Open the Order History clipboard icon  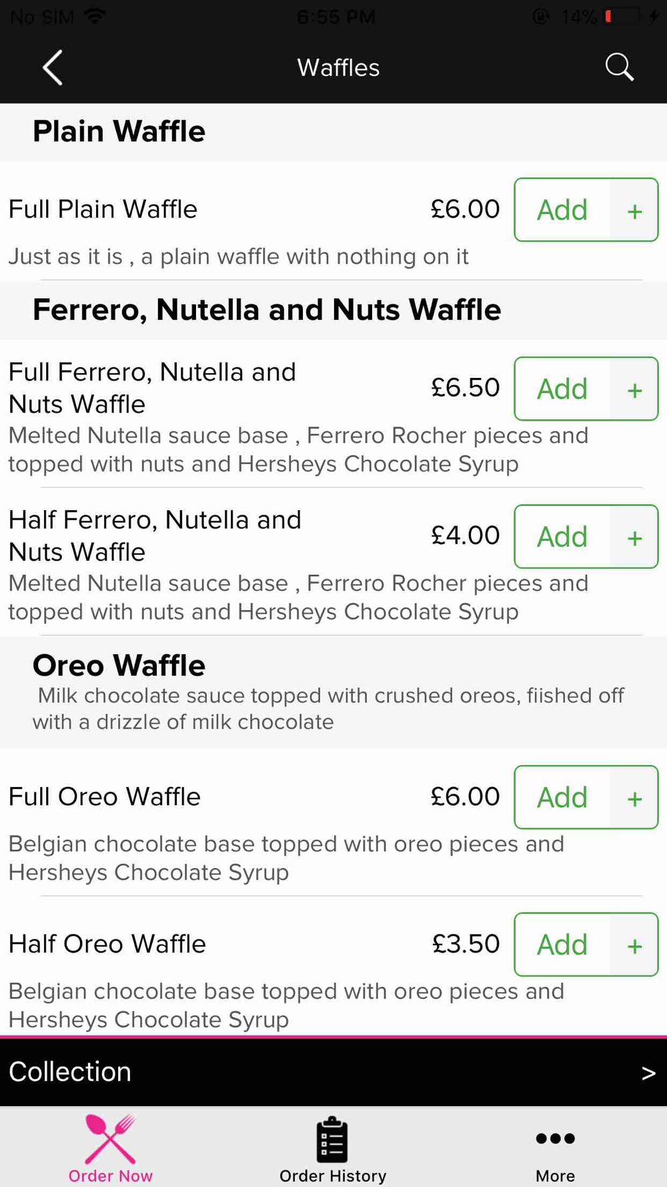click(x=332, y=1139)
